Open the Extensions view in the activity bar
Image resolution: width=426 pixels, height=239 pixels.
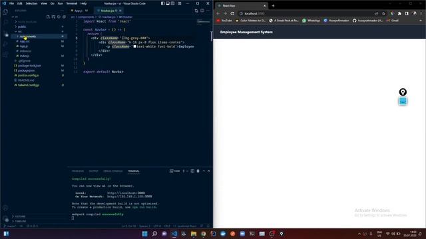click(x=5, y=55)
